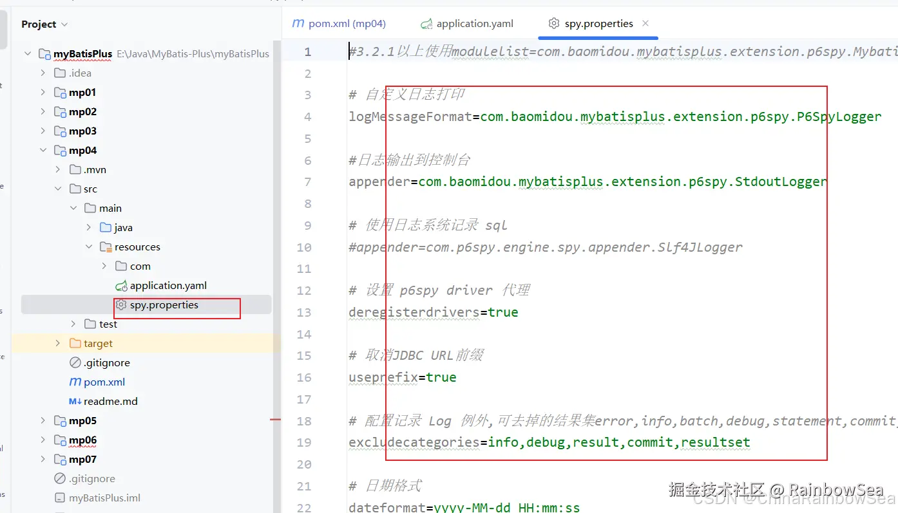Click the Maven icon of pom.xml in tree
Image resolution: width=898 pixels, height=513 pixels.
pos(75,382)
